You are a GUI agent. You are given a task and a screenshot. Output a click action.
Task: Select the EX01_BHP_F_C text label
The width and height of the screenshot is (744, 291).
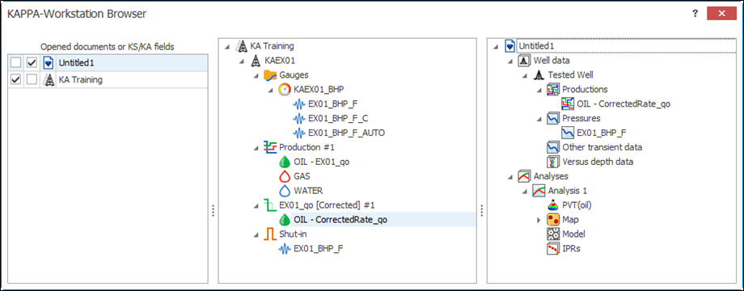(337, 119)
